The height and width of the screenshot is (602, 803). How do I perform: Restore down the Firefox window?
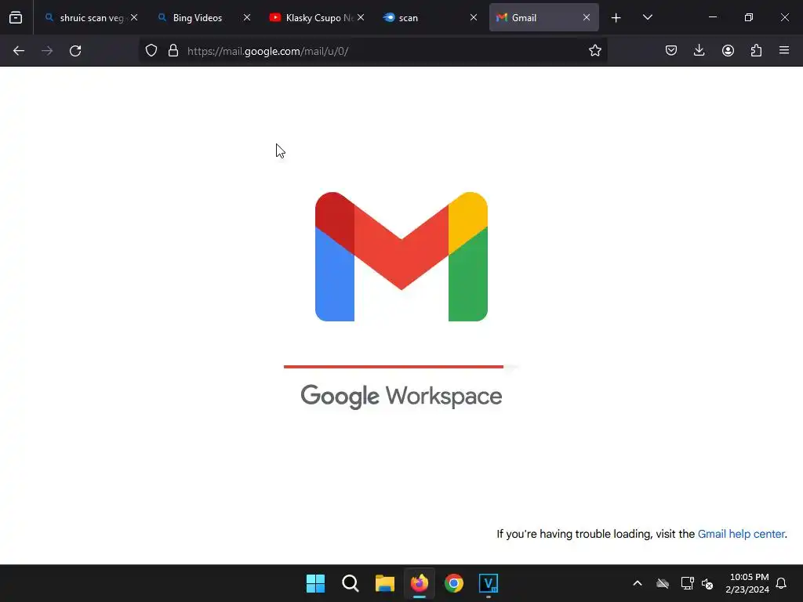(749, 17)
